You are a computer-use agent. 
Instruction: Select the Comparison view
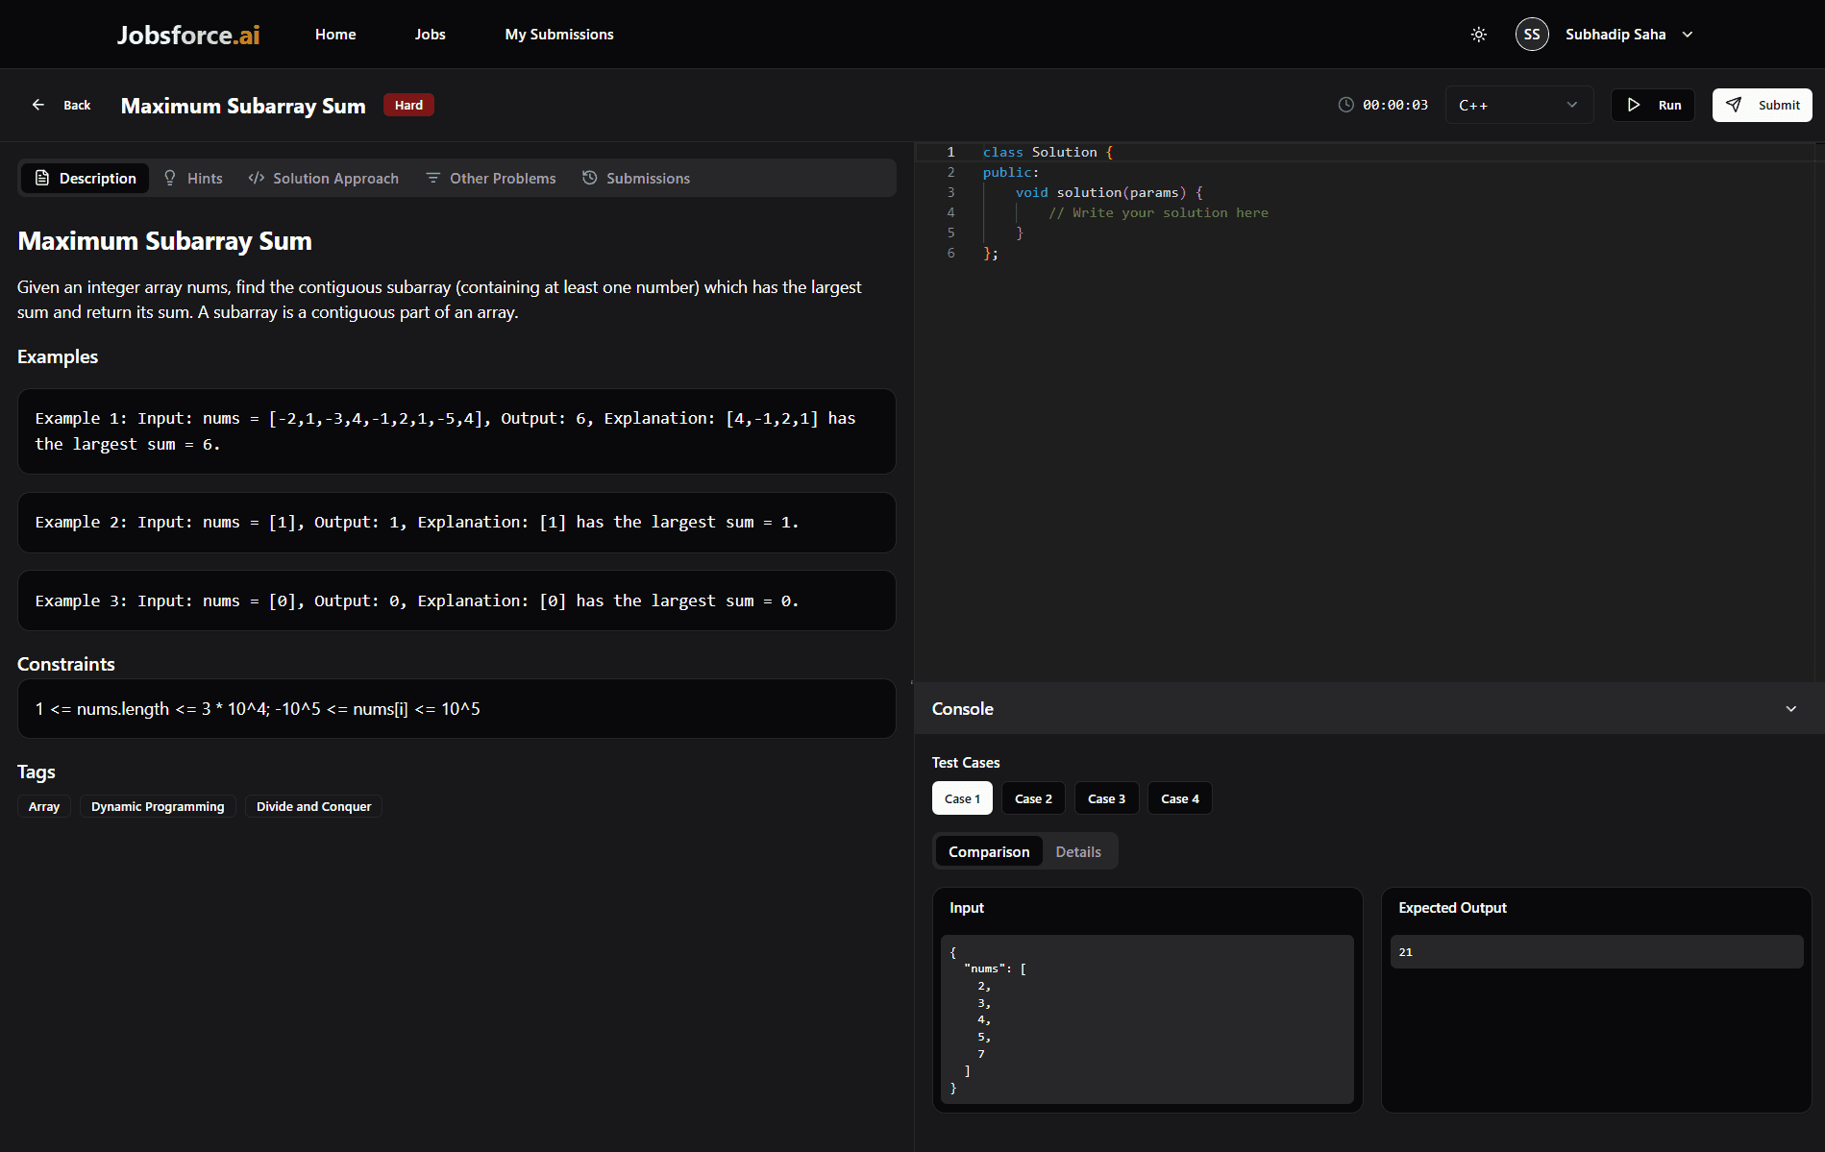point(989,852)
